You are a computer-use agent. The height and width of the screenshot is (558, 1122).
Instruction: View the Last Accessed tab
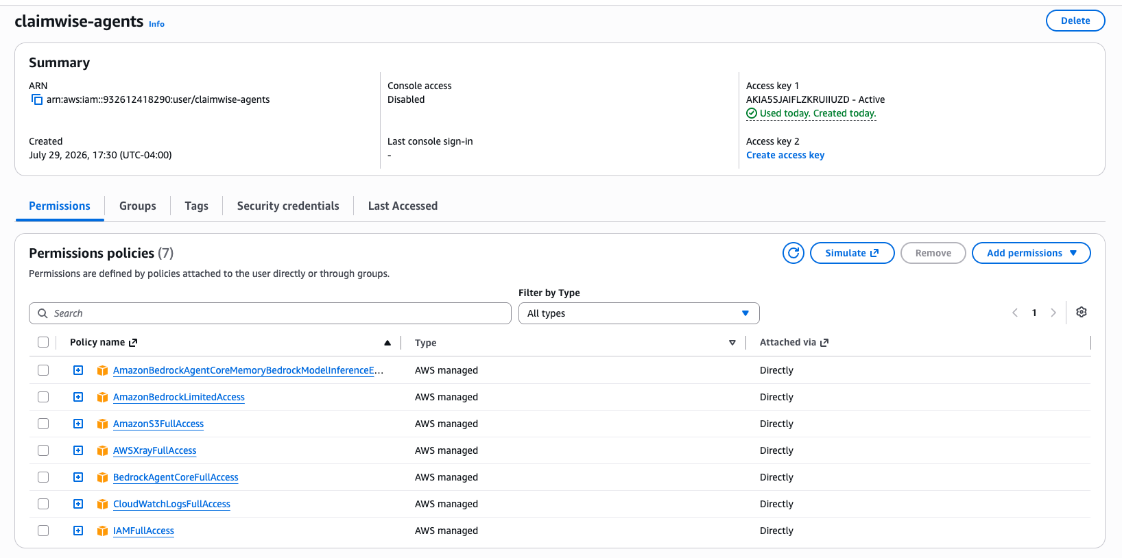(403, 206)
